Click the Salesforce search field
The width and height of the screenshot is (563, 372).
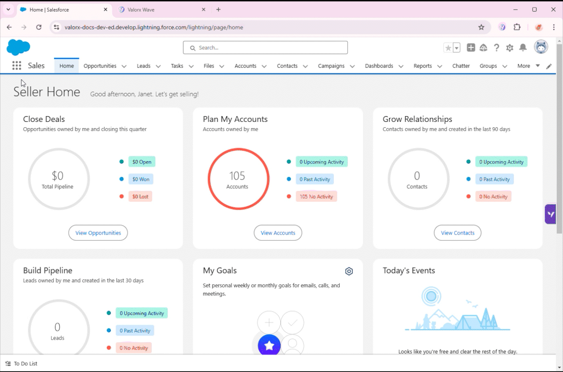pyautogui.click(x=265, y=48)
